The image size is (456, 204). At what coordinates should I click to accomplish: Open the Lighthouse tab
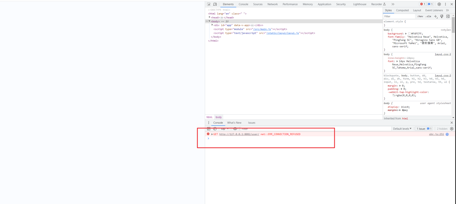pos(360,4)
